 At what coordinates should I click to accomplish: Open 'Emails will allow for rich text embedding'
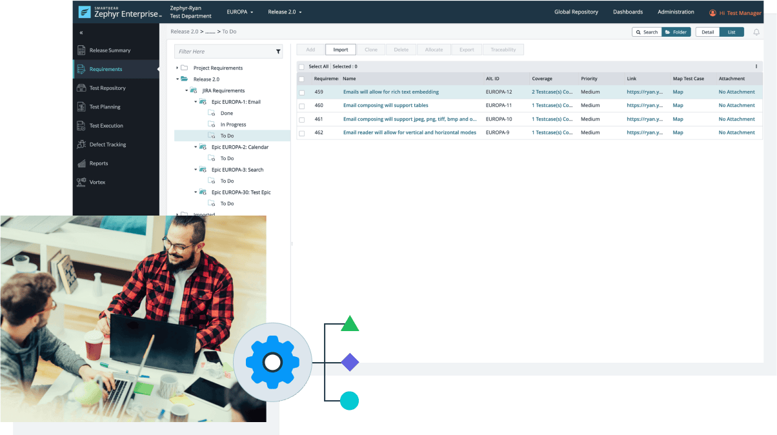(x=391, y=92)
